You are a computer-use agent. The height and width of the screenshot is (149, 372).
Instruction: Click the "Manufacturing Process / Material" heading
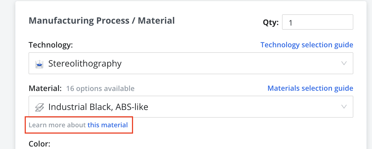[102, 21]
